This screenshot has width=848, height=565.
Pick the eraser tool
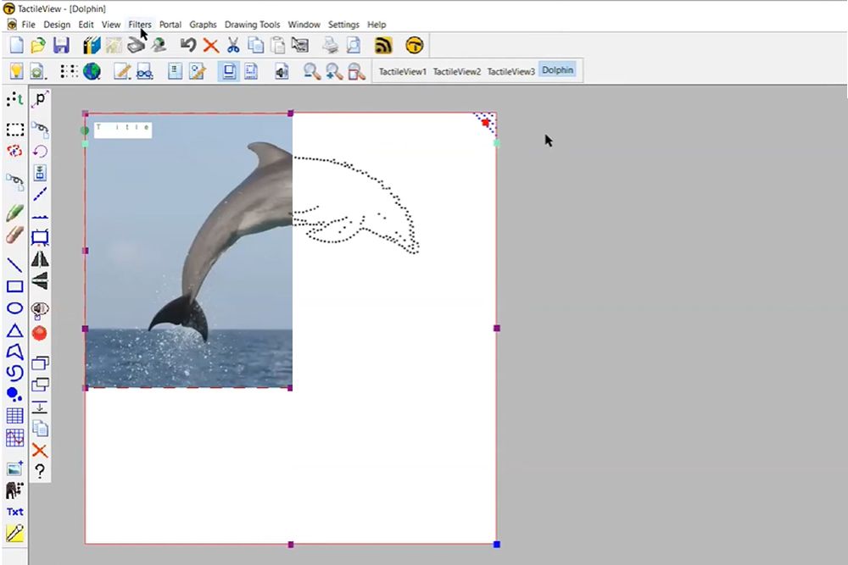14,235
